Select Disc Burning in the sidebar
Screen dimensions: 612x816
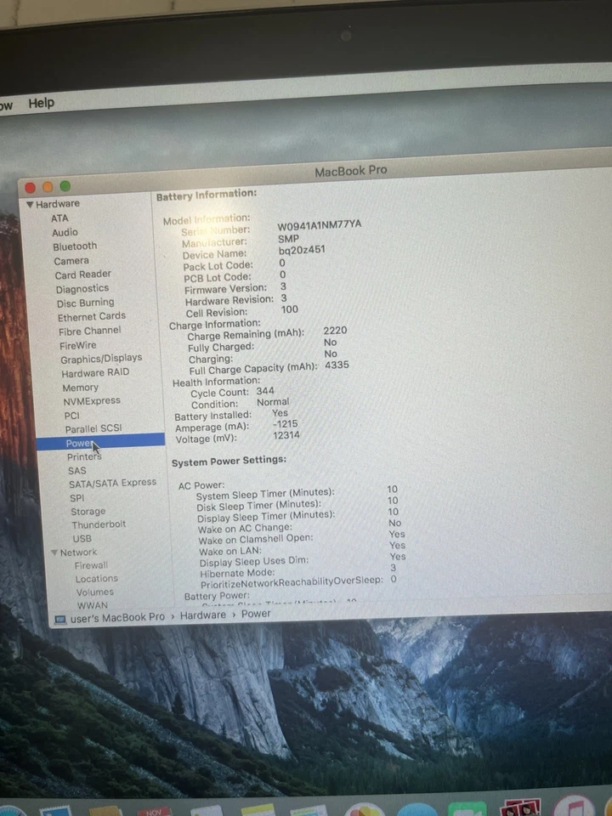[85, 303]
